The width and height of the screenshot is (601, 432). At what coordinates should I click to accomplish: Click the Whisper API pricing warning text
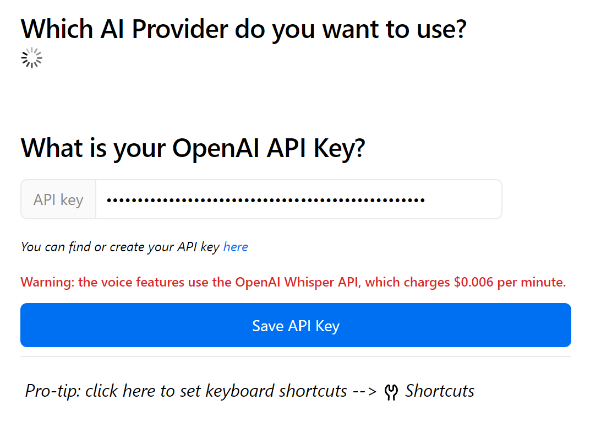(x=293, y=282)
